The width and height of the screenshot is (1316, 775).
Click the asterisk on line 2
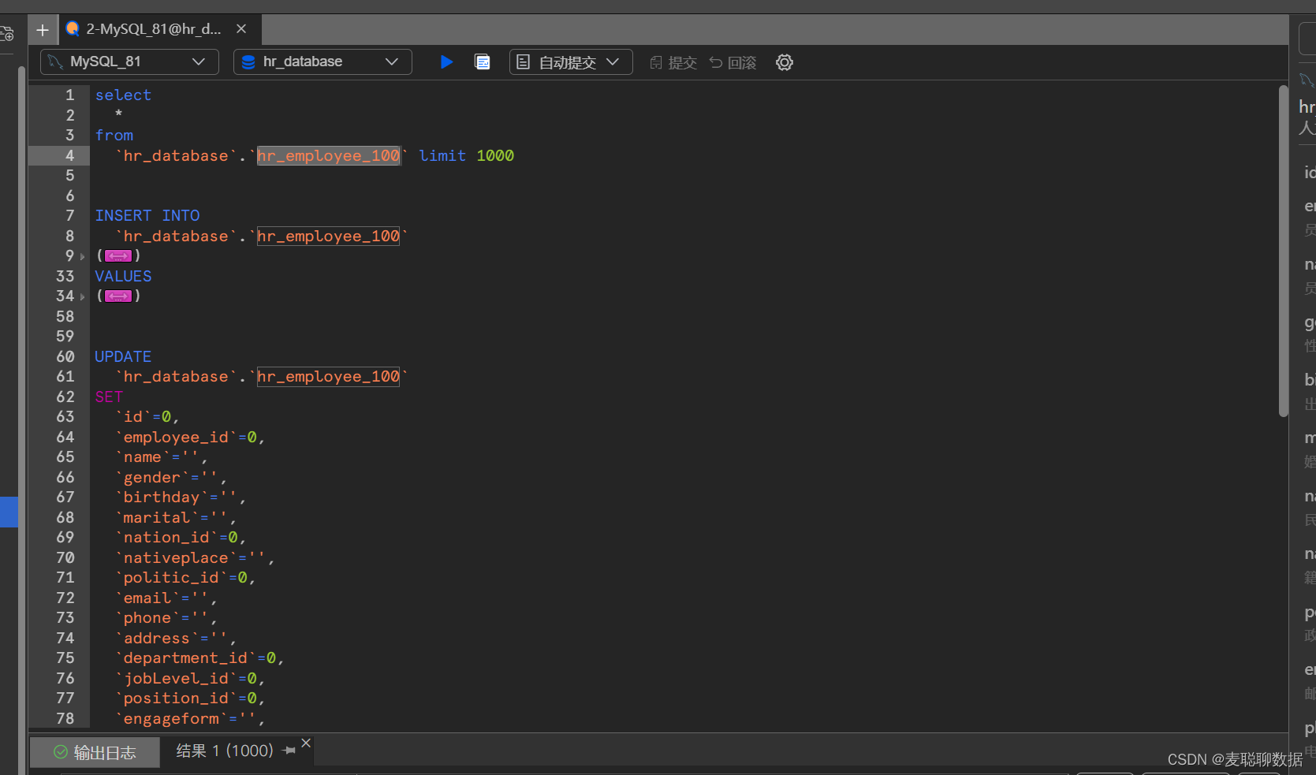click(x=118, y=115)
